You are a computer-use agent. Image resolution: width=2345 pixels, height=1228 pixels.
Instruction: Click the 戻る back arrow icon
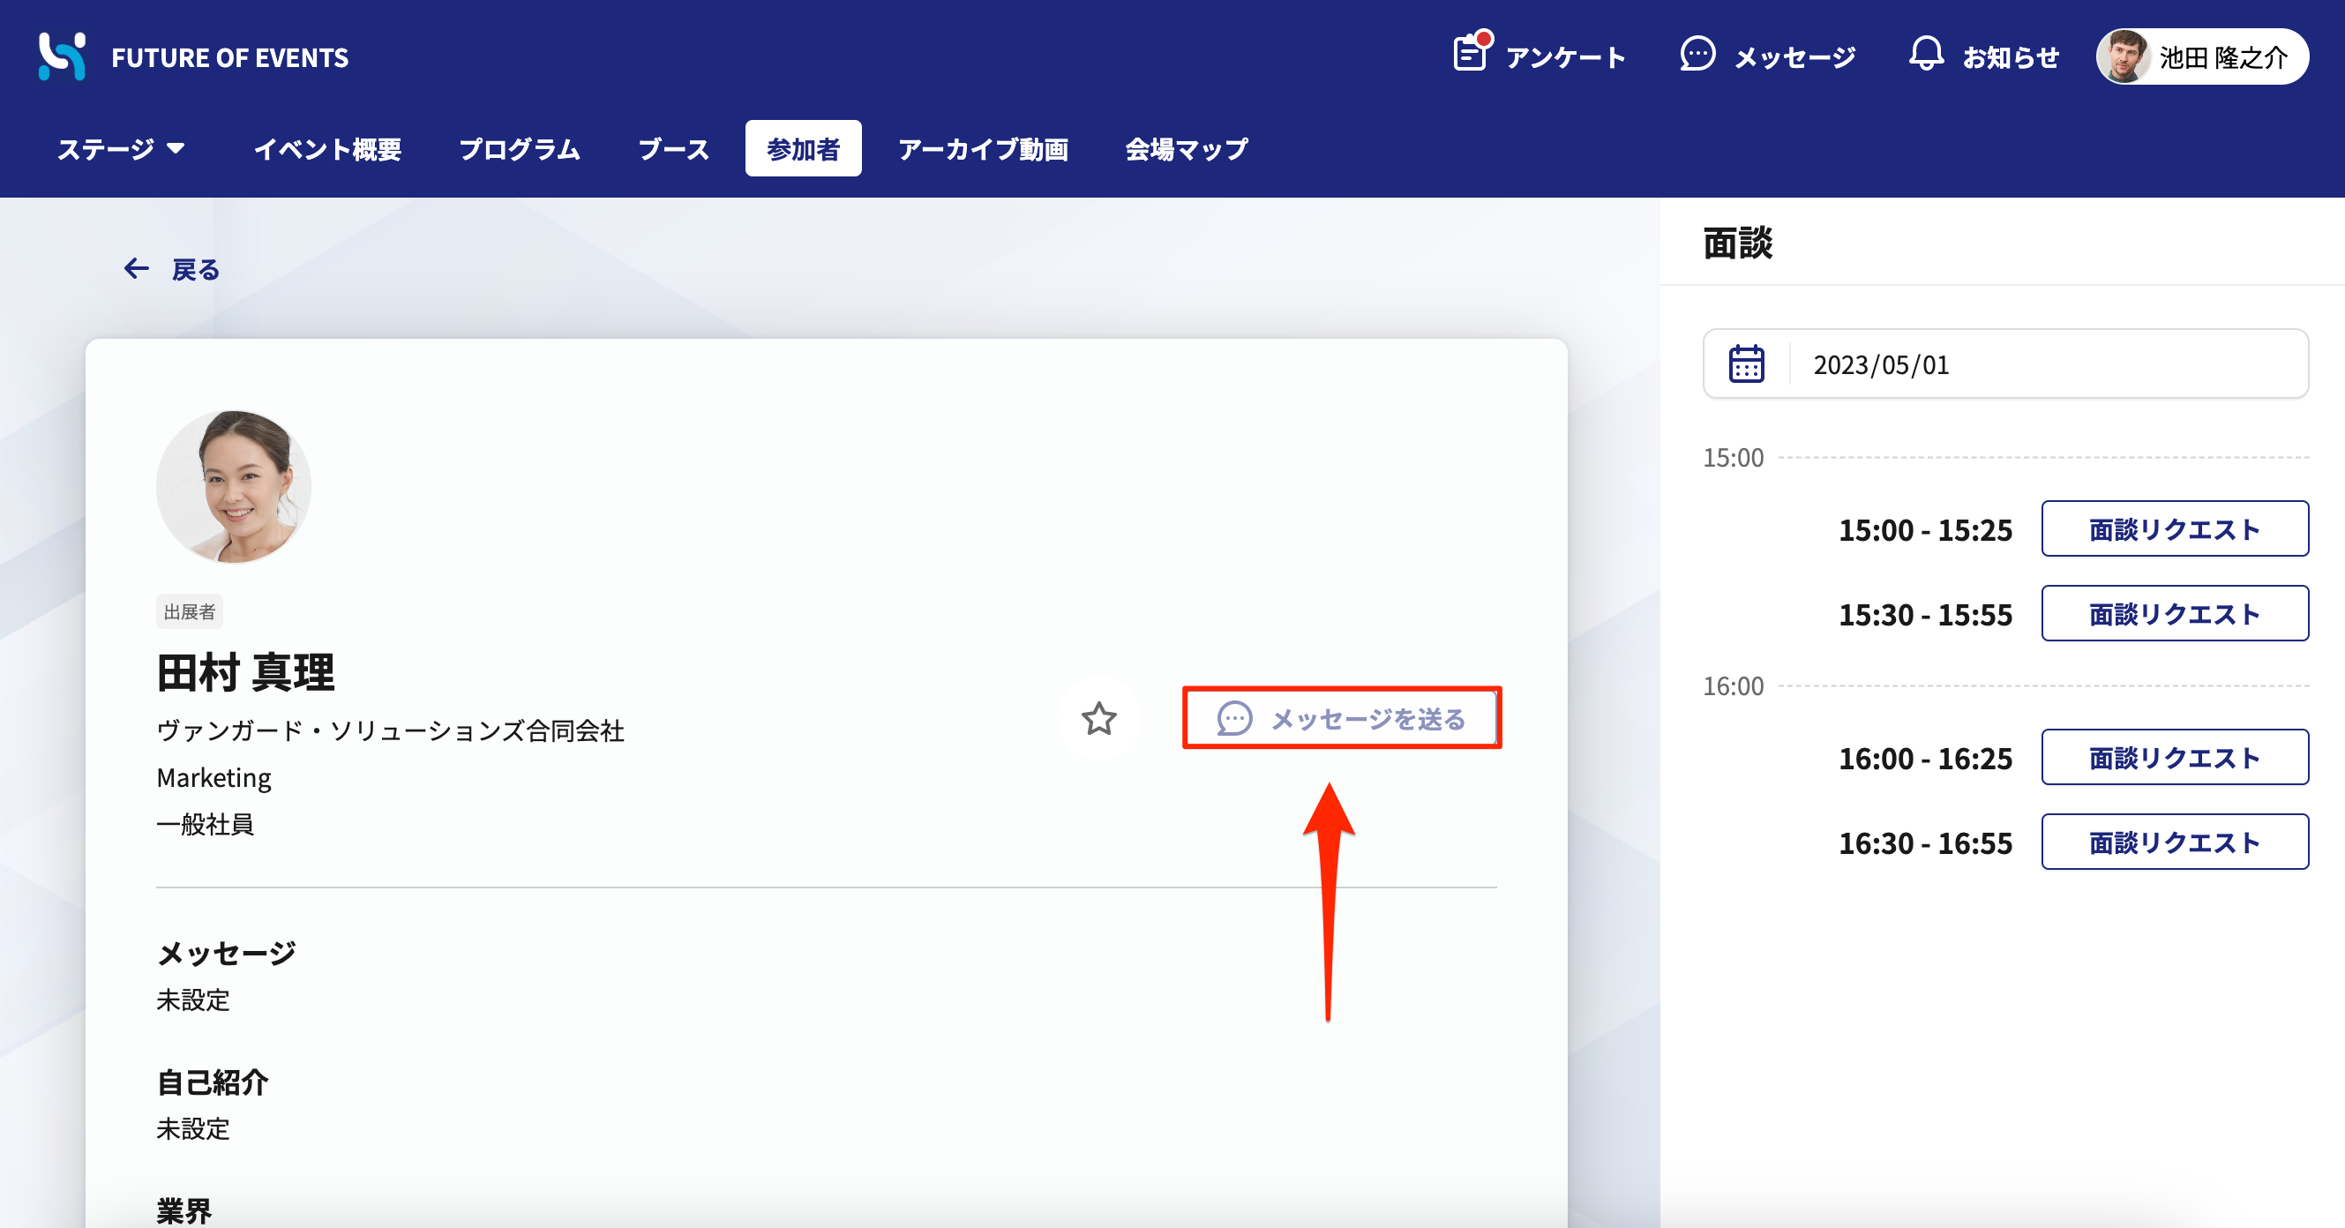coord(137,268)
